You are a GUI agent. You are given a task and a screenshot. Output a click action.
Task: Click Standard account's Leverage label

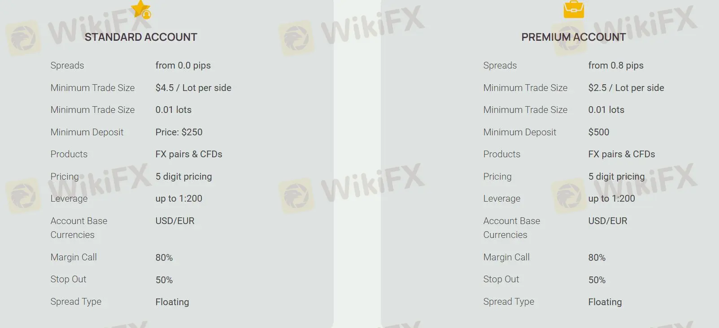click(69, 199)
